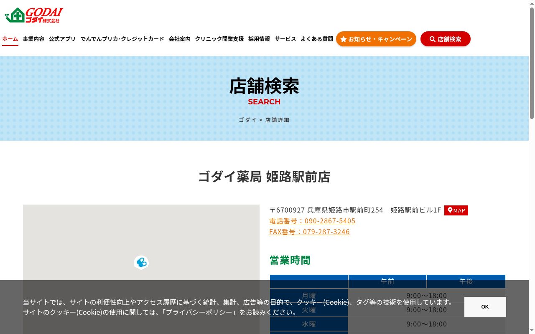The image size is (535, 334).
Task: Click the address text 兵庫県姫路市駅前町254
Action: click(x=345, y=210)
